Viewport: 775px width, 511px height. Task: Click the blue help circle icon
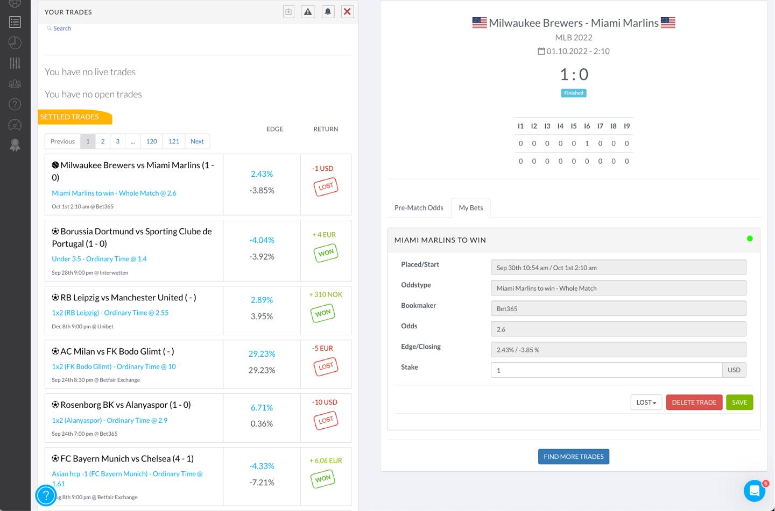click(46, 495)
